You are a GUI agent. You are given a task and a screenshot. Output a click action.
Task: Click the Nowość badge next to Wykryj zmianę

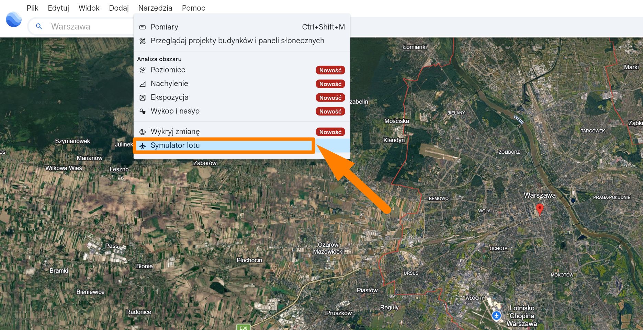tap(330, 132)
